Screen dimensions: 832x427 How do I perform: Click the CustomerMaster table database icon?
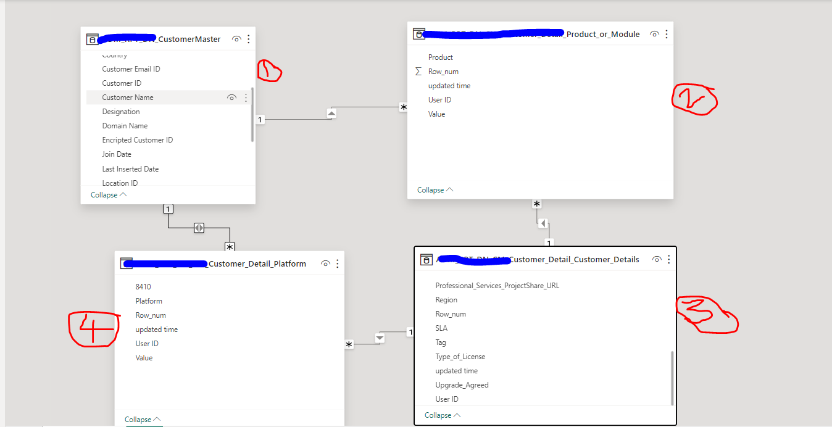coord(92,39)
